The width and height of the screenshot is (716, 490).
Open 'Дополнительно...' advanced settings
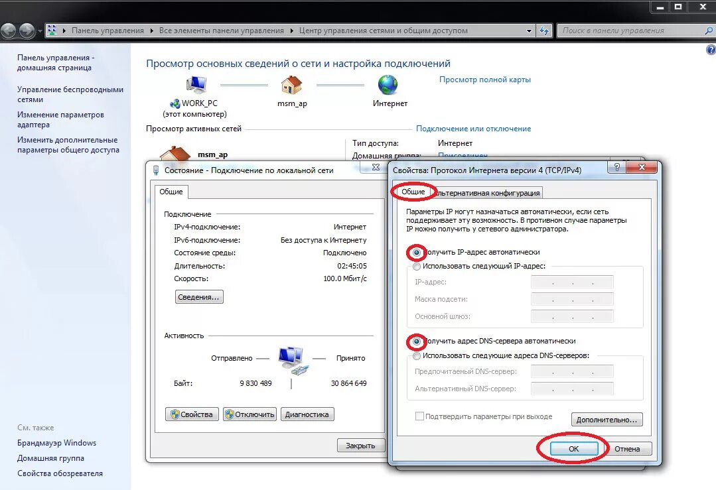[x=607, y=420]
